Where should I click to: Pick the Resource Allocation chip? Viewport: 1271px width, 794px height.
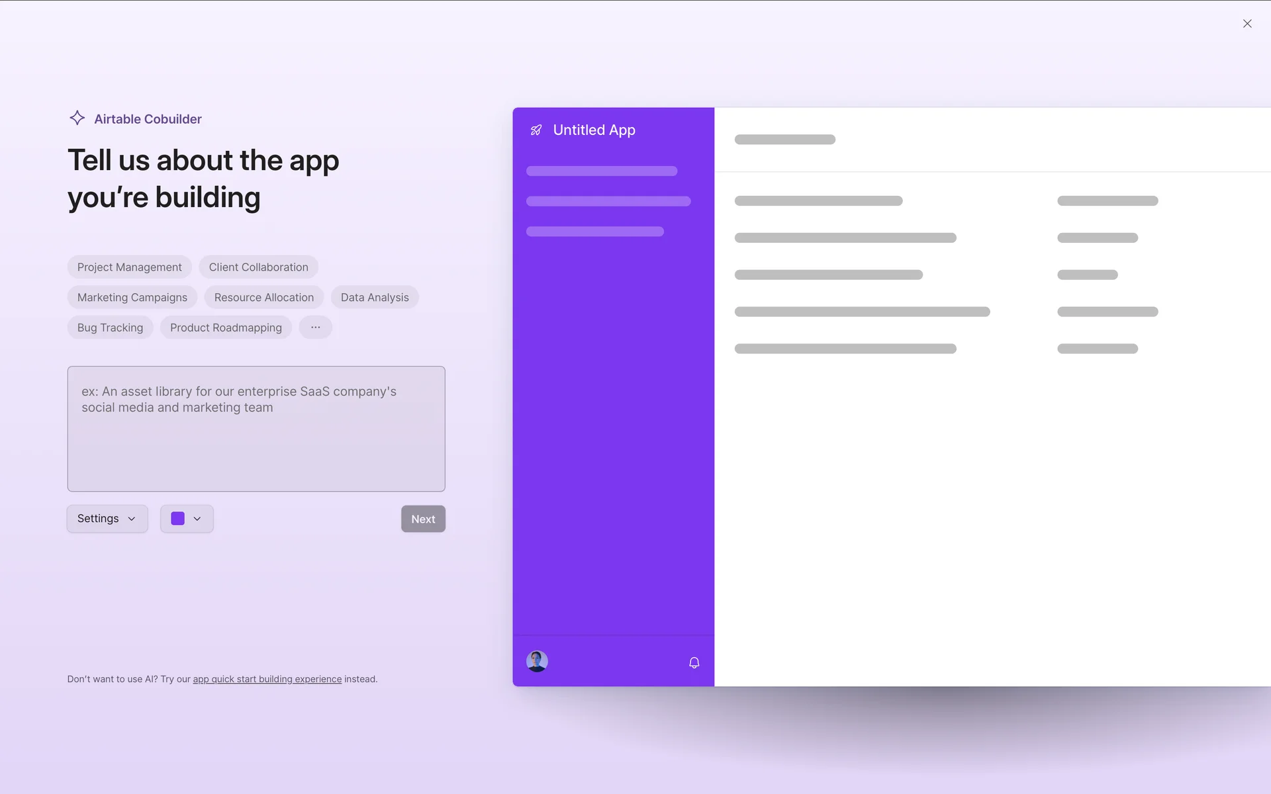pyautogui.click(x=263, y=298)
